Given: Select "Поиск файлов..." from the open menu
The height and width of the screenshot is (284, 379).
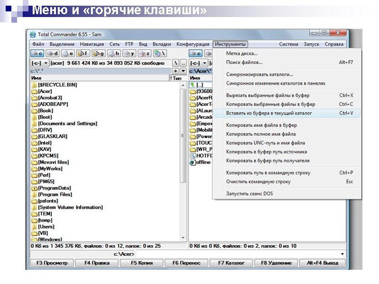Looking at the screenshot, I should coord(244,62).
